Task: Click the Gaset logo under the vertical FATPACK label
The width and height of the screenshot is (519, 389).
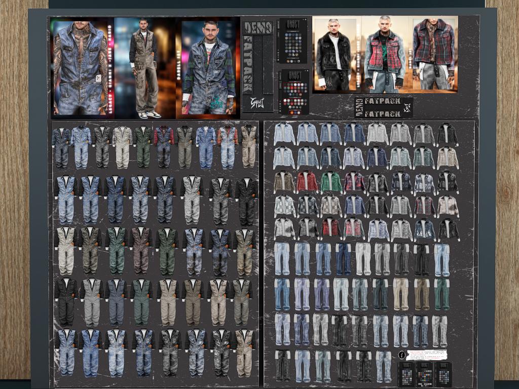Action: coord(258,103)
